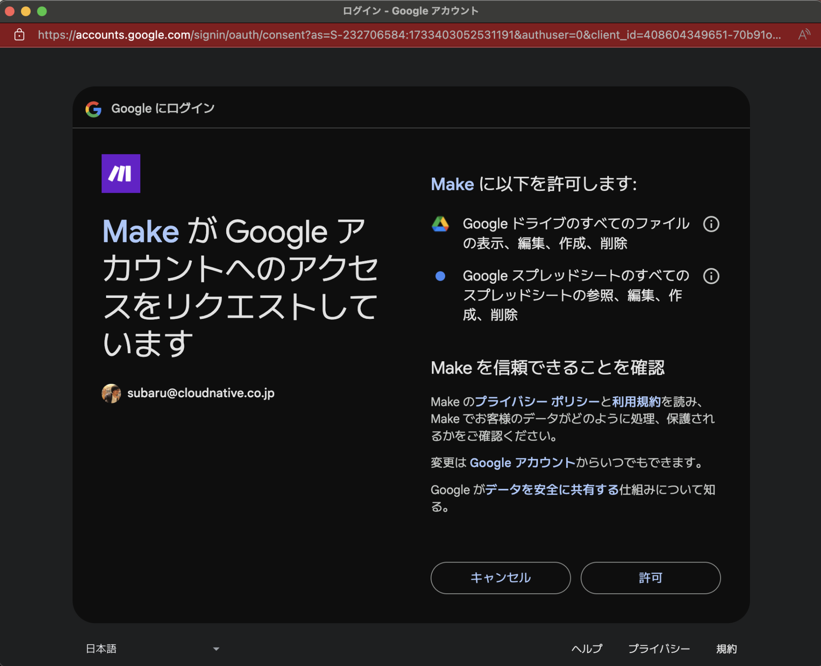Open ヘルプ in the footer
Image resolution: width=821 pixels, height=666 pixels.
click(587, 648)
